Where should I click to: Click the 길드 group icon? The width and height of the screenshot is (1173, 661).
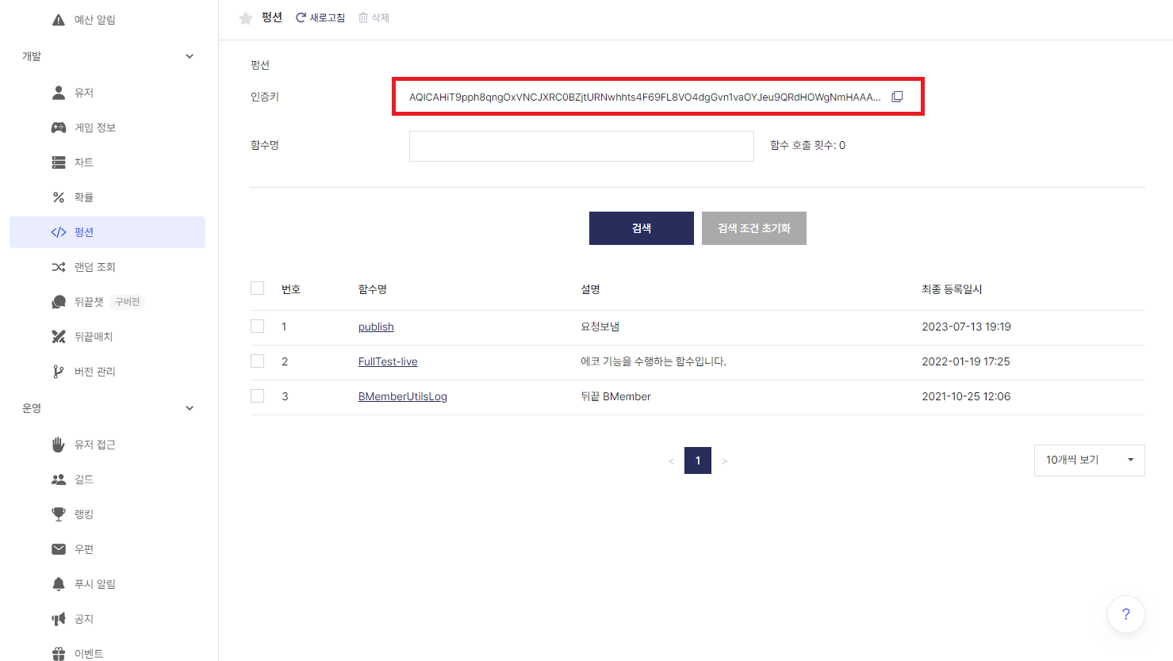[x=59, y=480]
